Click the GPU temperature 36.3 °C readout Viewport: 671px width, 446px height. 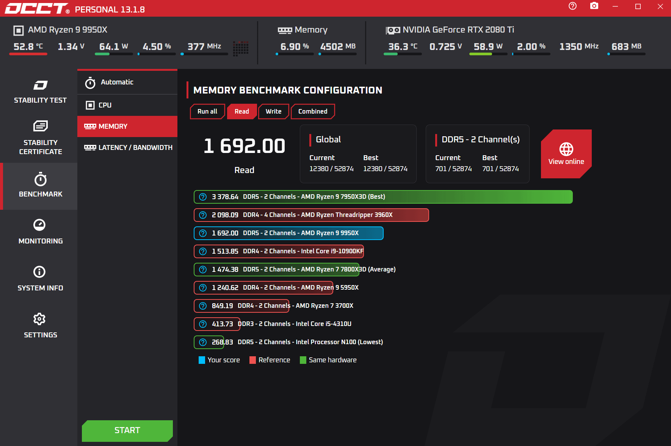point(403,47)
